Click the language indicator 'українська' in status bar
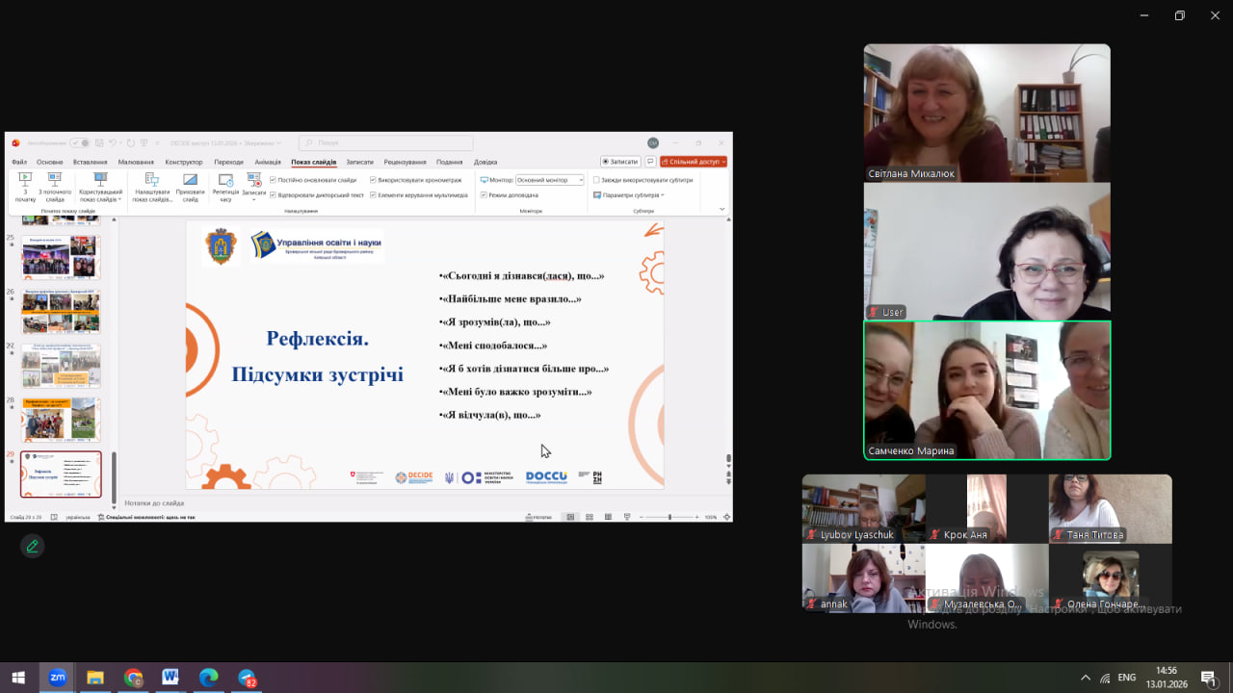 [78, 517]
